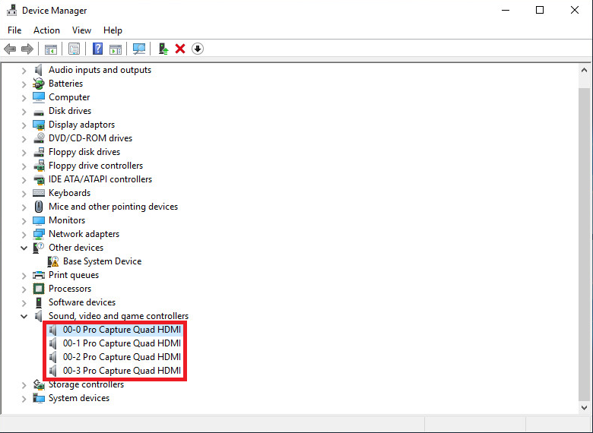Click the red X Uninstall device icon
The height and width of the screenshot is (433, 593).
(180, 49)
